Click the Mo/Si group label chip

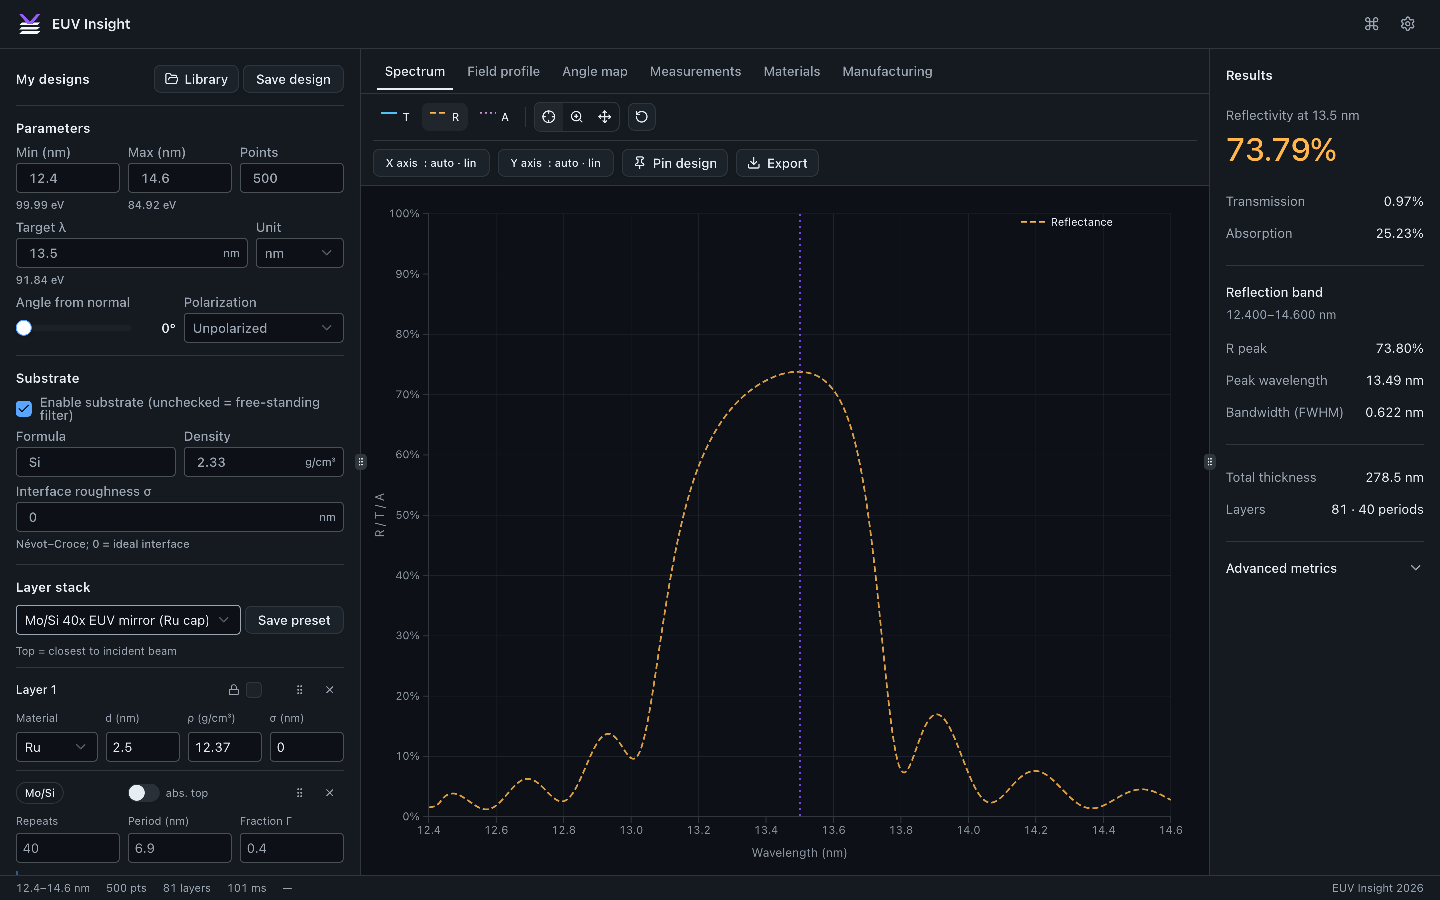click(x=40, y=793)
